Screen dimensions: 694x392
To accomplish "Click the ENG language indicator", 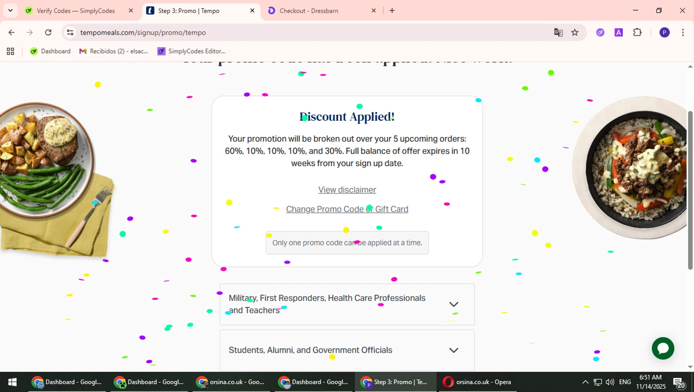I will (625, 382).
